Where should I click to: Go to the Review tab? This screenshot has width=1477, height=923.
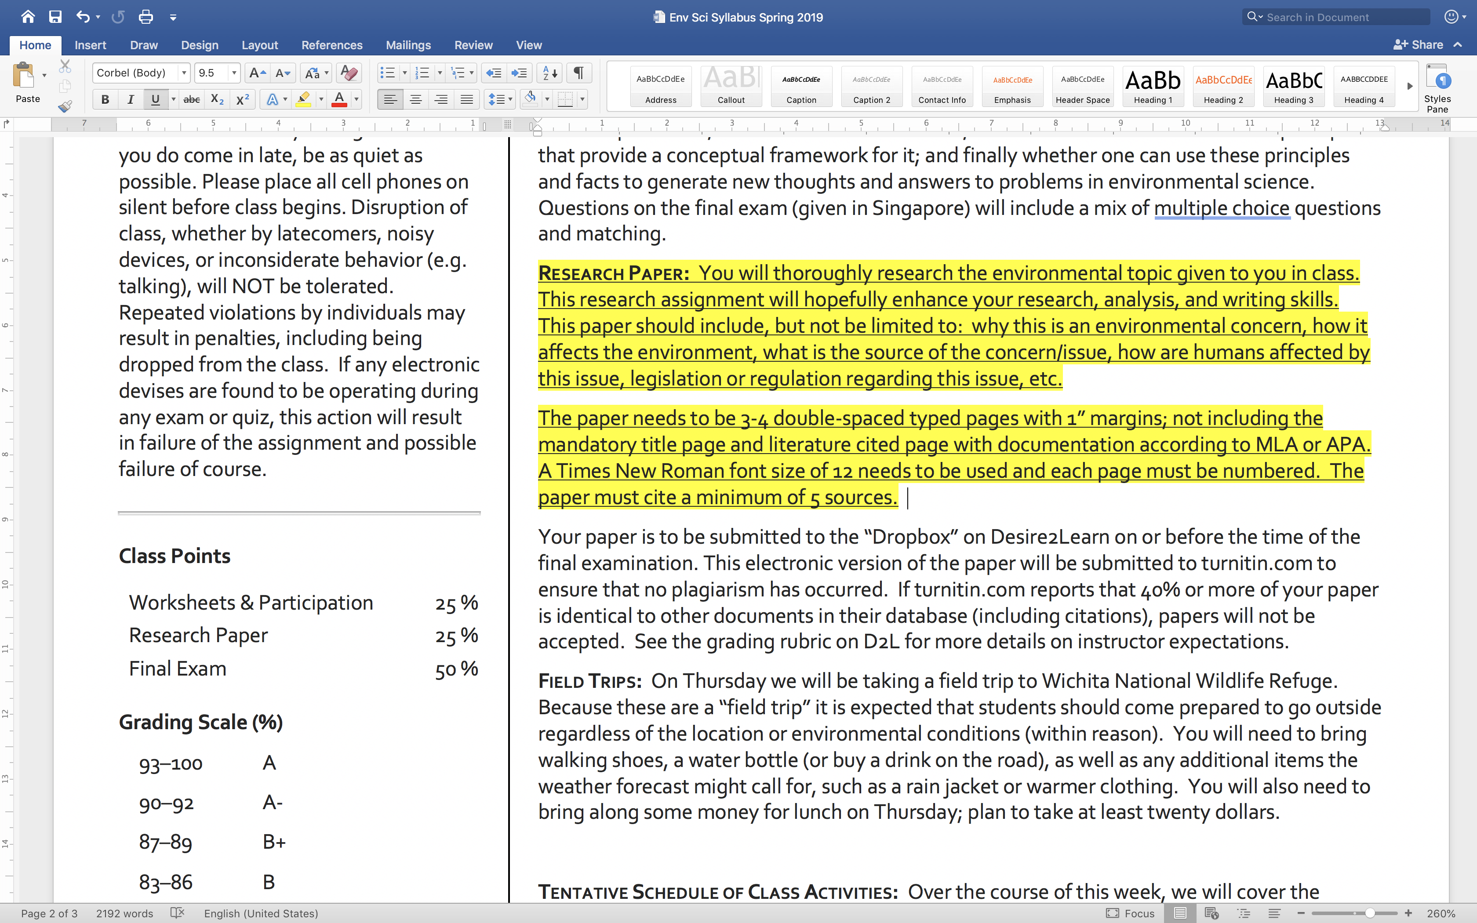[473, 45]
